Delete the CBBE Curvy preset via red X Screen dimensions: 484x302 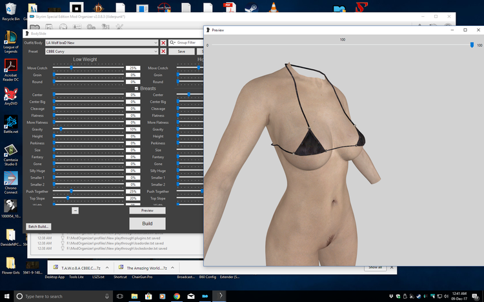(163, 51)
